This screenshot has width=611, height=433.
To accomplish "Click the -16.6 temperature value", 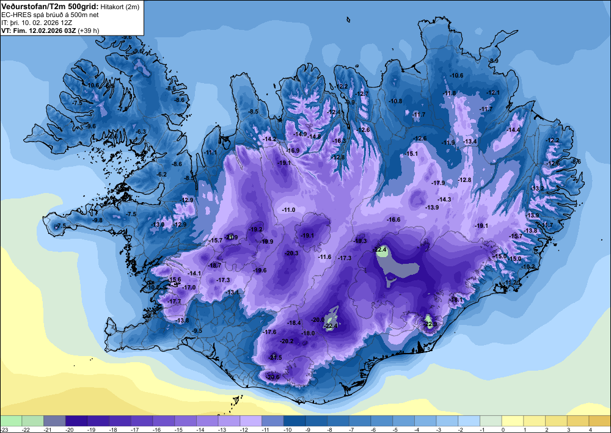I will point(393,220).
